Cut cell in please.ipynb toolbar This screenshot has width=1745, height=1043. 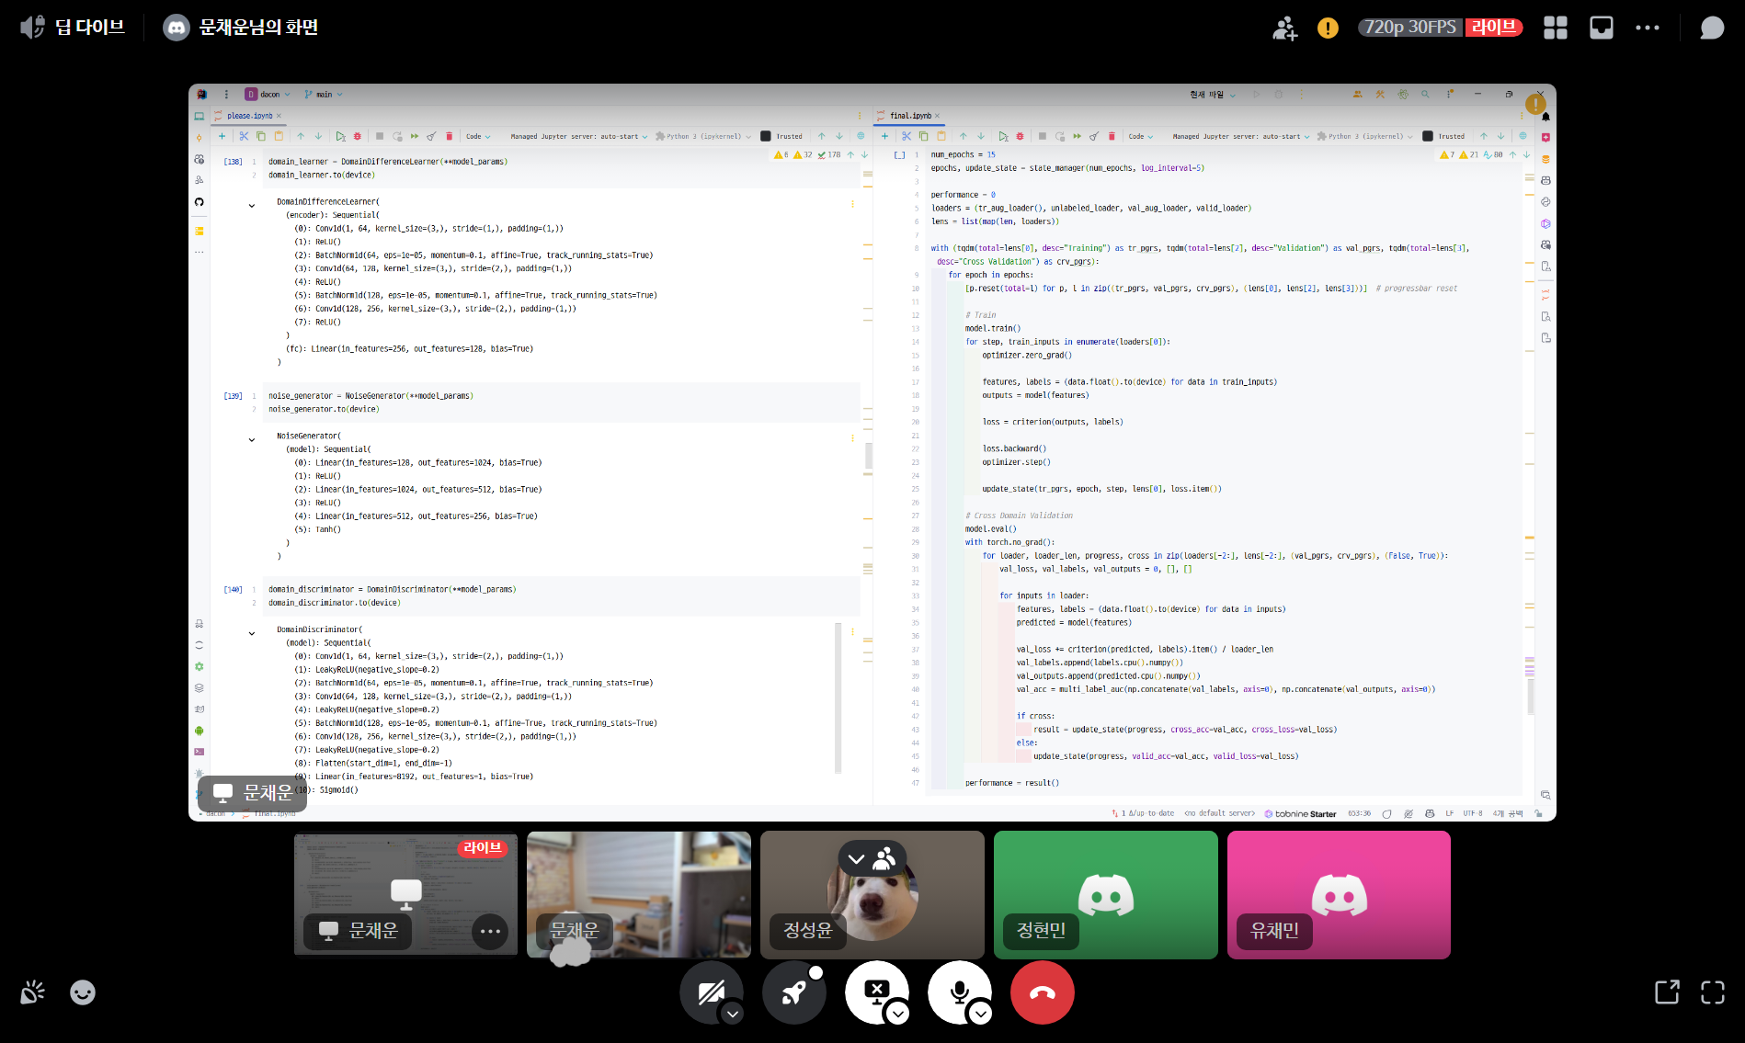(x=244, y=136)
